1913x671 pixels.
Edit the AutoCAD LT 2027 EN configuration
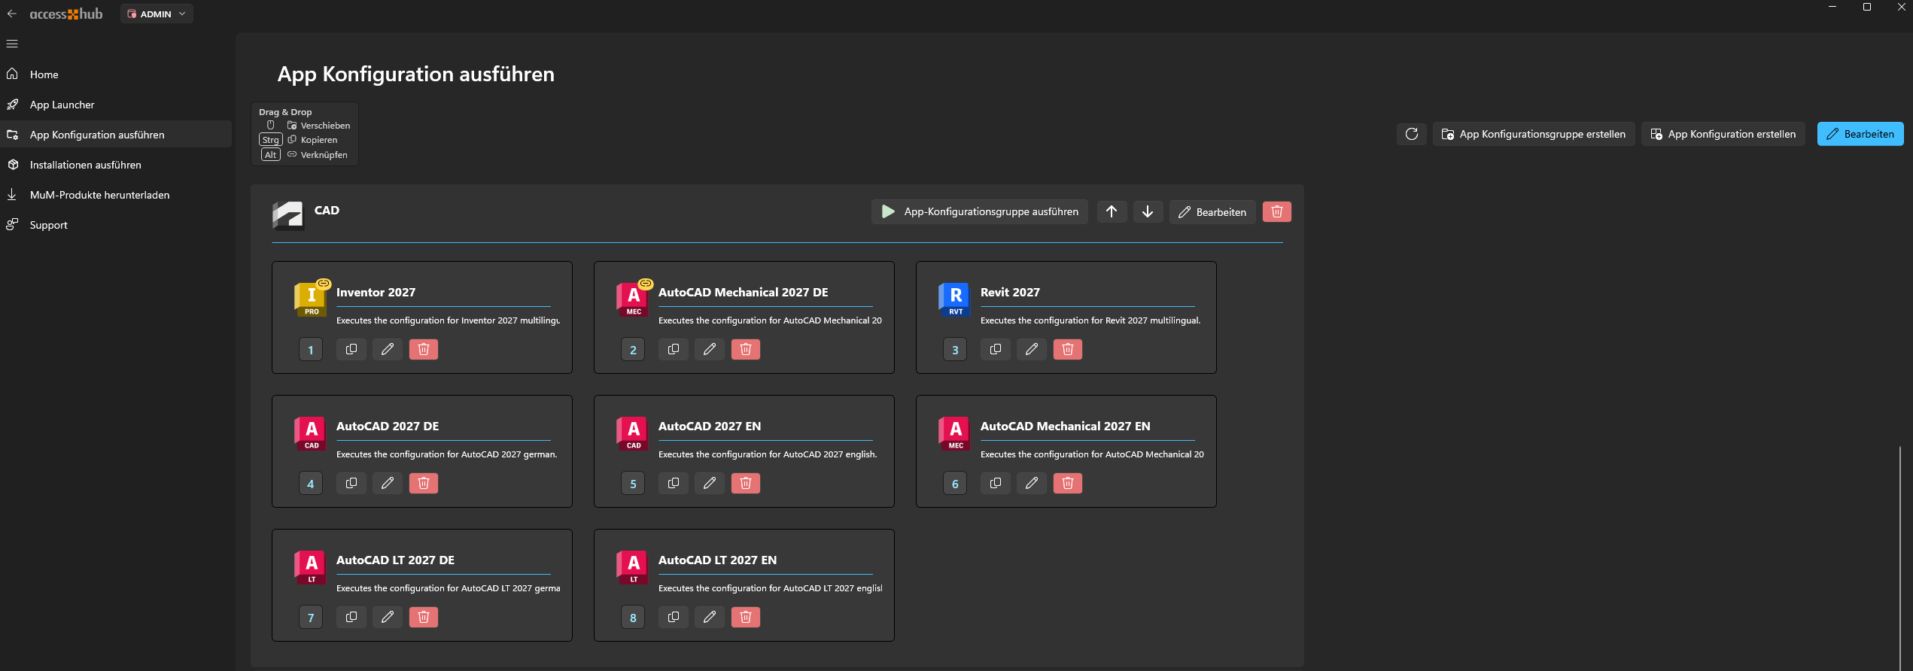pyautogui.click(x=710, y=617)
